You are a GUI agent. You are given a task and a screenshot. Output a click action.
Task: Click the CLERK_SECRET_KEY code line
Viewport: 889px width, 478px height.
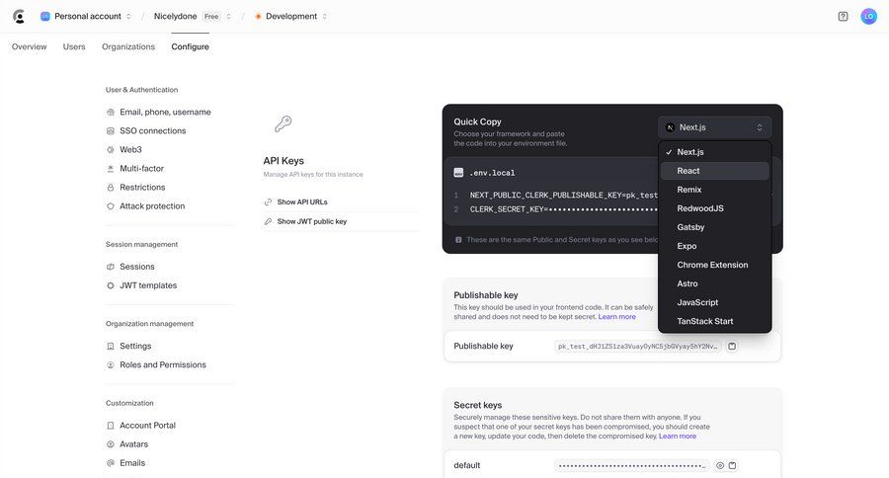click(x=564, y=209)
